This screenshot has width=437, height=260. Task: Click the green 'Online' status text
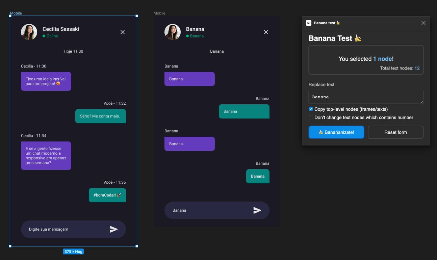(x=52, y=36)
